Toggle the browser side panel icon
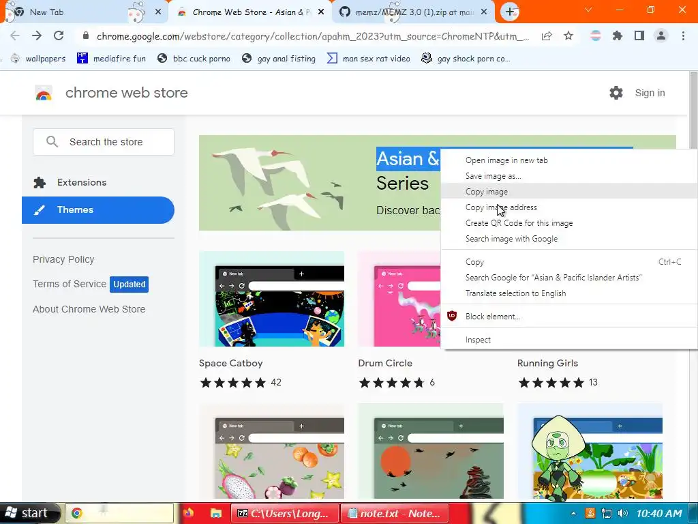This screenshot has height=524, width=698. 639,36
